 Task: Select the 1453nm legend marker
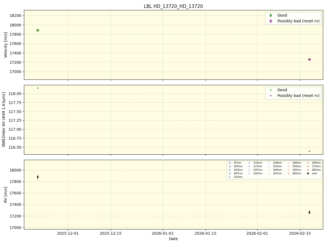pos(268,173)
